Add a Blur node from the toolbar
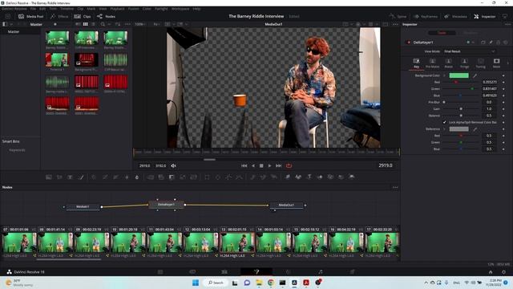 click(x=137, y=177)
